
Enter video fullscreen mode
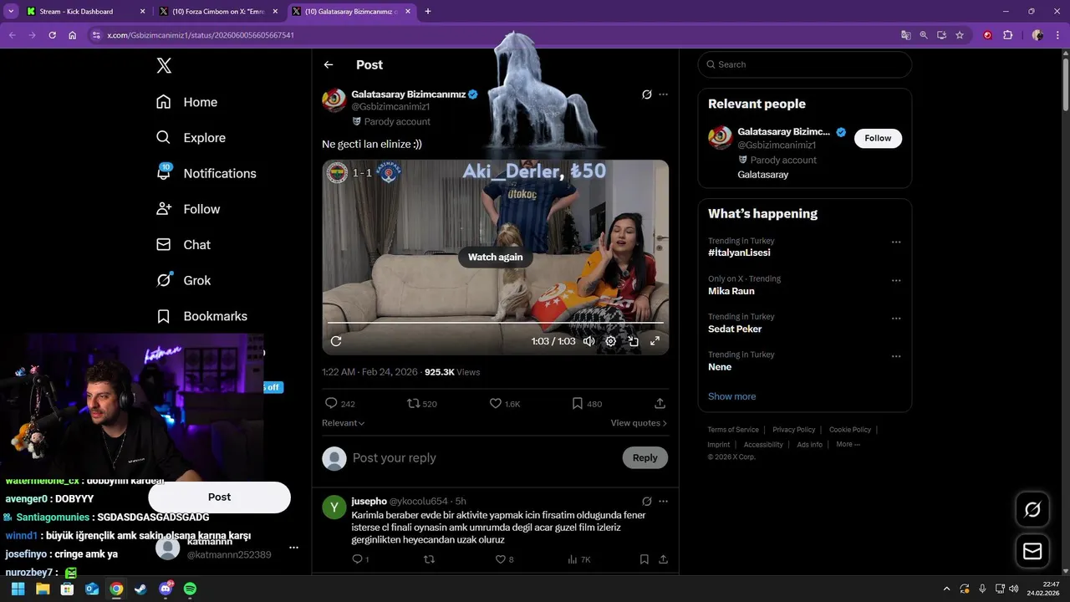(655, 341)
